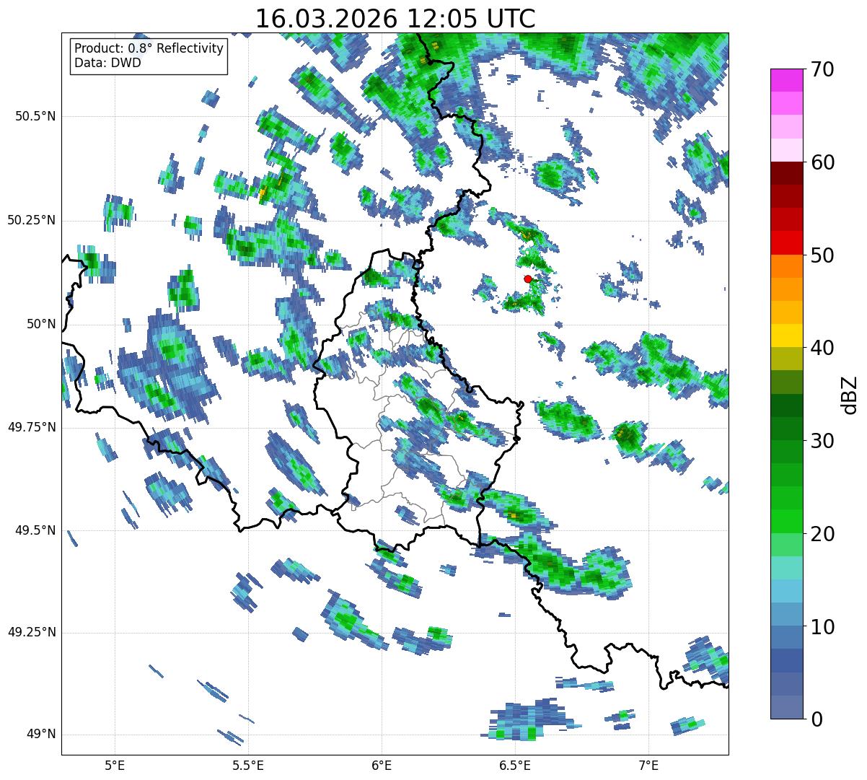Click the red station marker dot
Viewport: 867px width, 780px height.
pyautogui.click(x=528, y=279)
